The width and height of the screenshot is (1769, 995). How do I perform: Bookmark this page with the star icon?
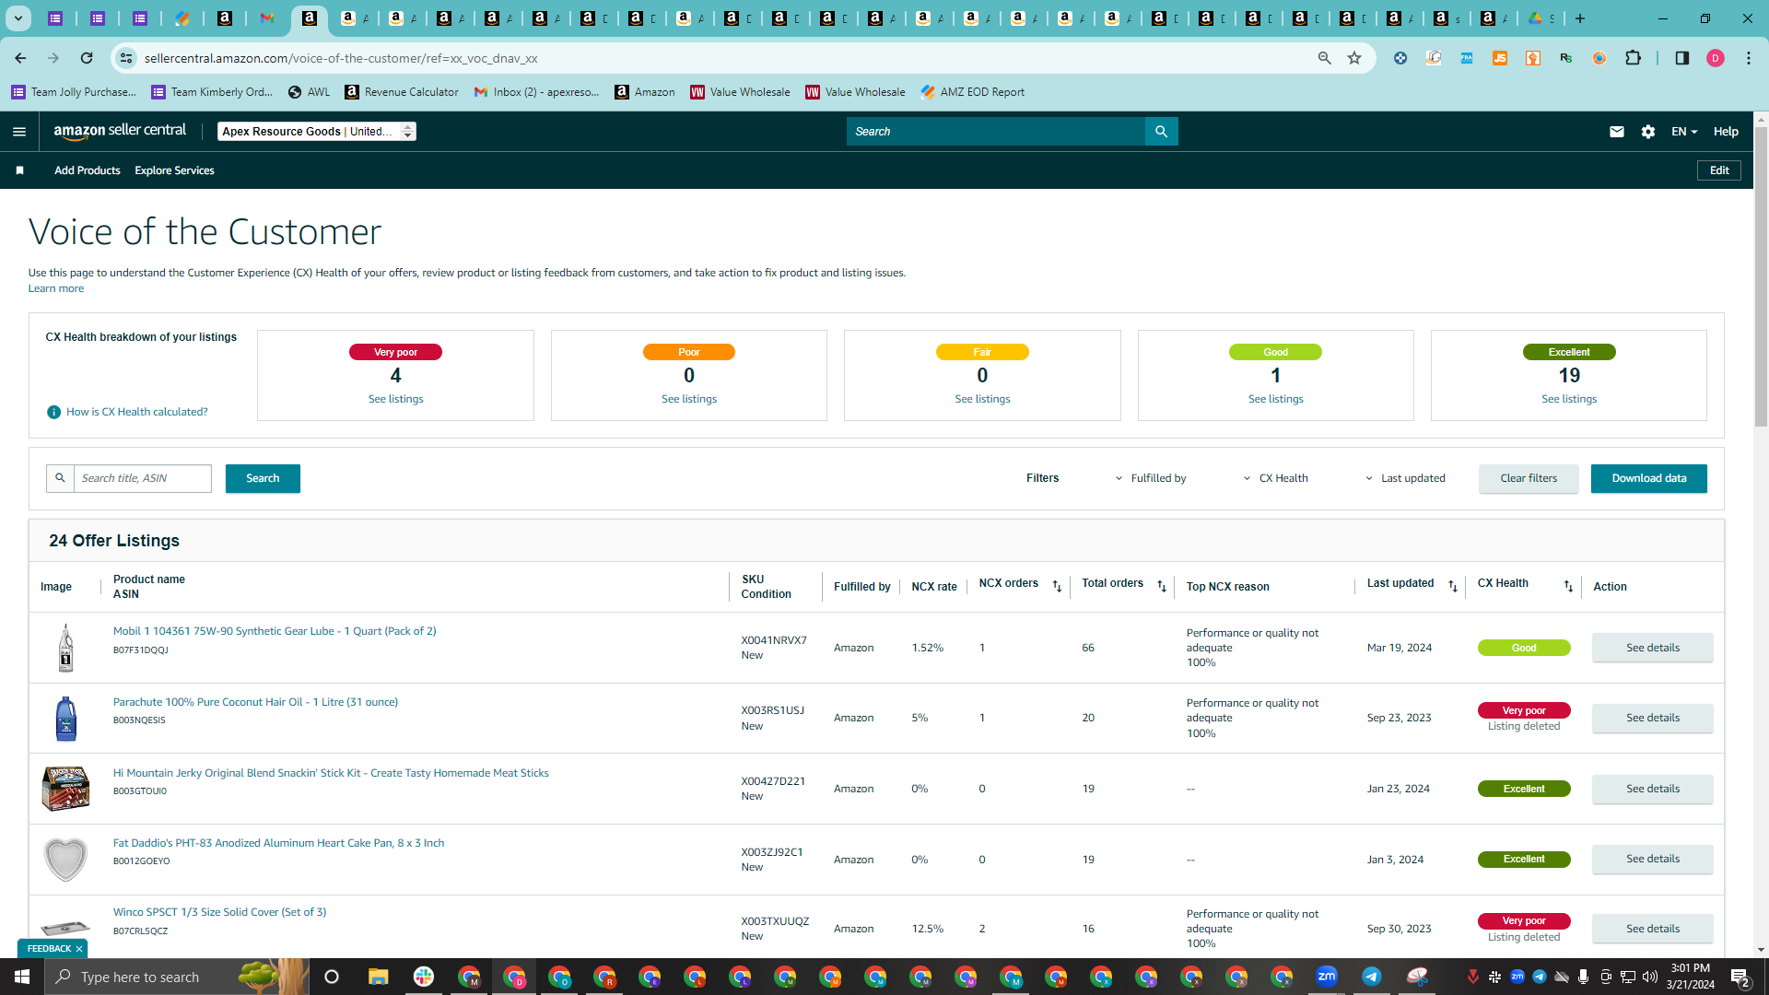pyautogui.click(x=1354, y=58)
